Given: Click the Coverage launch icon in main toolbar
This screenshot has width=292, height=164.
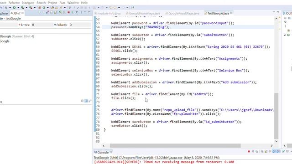Looking at the screenshot, I should point(22,7).
